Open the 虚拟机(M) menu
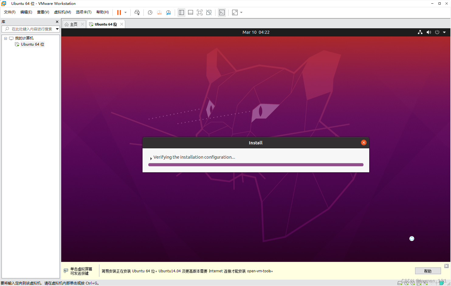451x286 pixels. [62, 12]
